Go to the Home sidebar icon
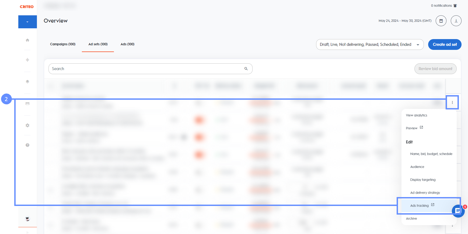468x234 pixels. (27, 40)
